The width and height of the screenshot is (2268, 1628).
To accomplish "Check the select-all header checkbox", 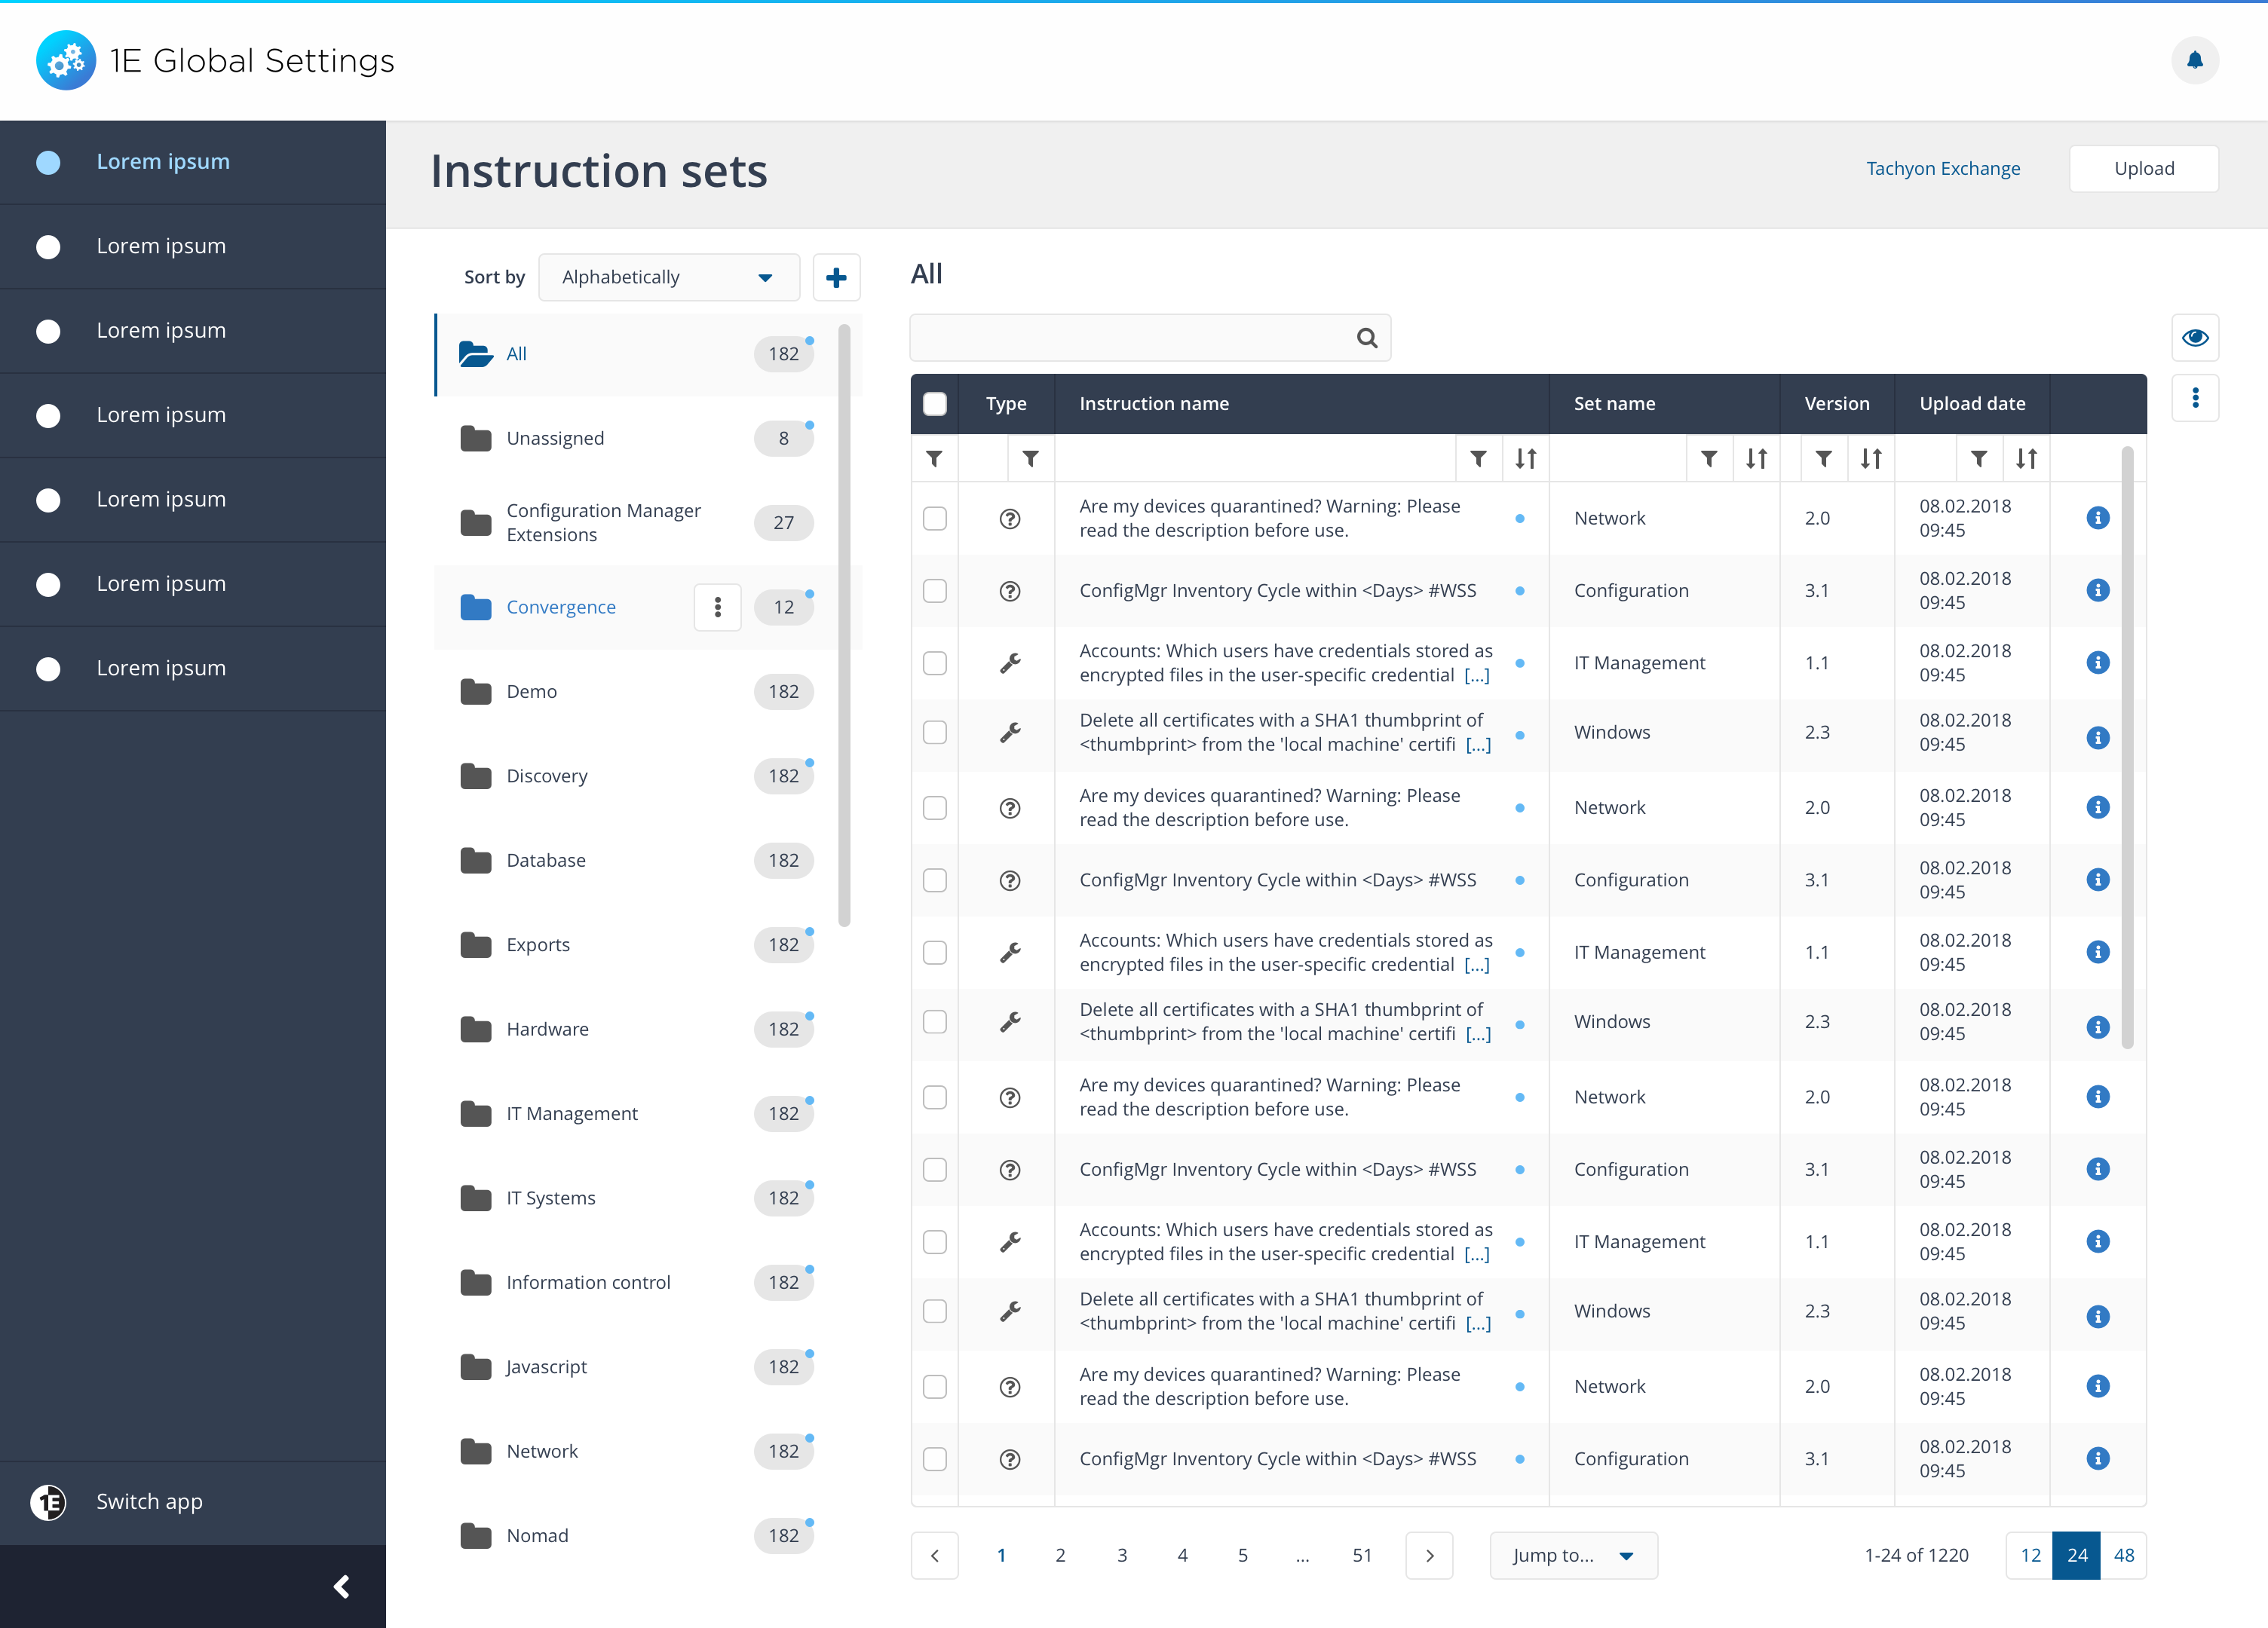I will (x=934, y=404).
